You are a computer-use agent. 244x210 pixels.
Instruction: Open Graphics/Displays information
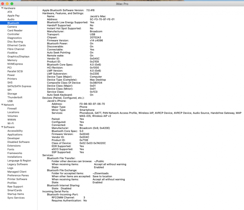point(18,57)
